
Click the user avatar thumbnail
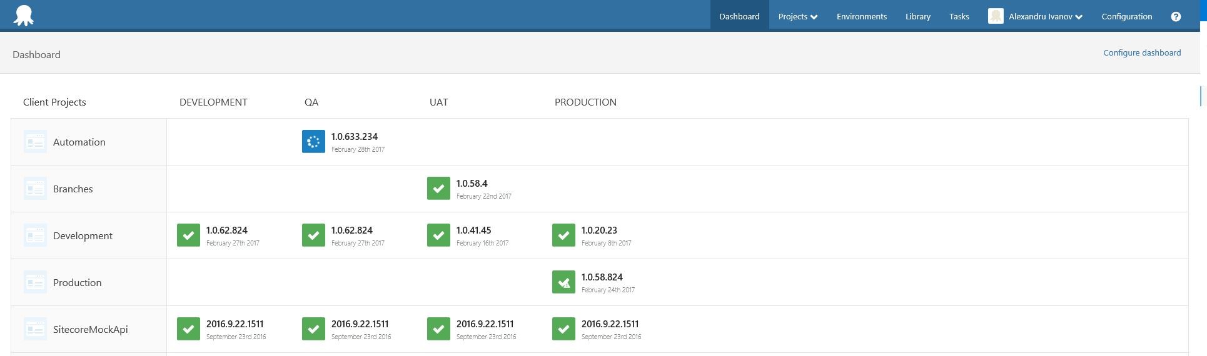point(996,16)
